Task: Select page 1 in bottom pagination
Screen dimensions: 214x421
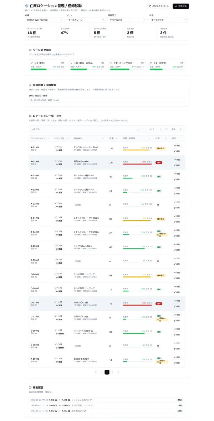Action: 107,372
